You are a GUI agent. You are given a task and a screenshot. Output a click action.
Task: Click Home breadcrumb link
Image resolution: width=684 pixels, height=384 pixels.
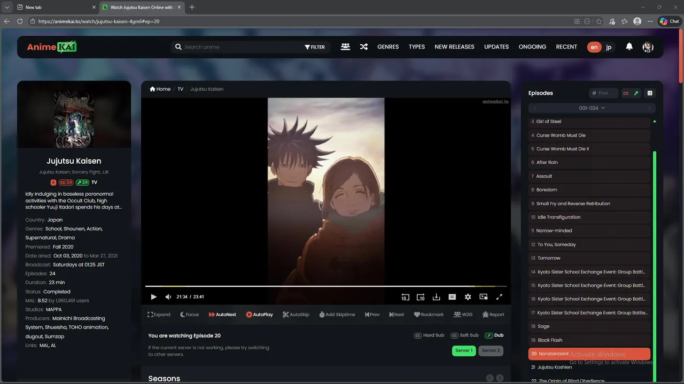point(160,89)
